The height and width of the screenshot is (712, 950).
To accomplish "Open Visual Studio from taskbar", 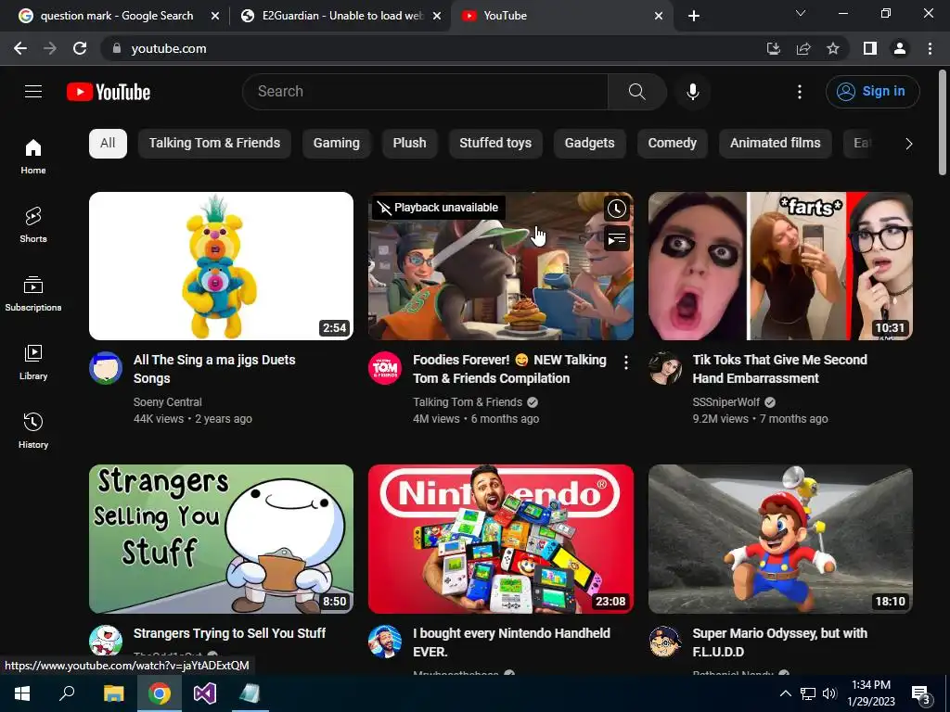I will pos(205,693).
